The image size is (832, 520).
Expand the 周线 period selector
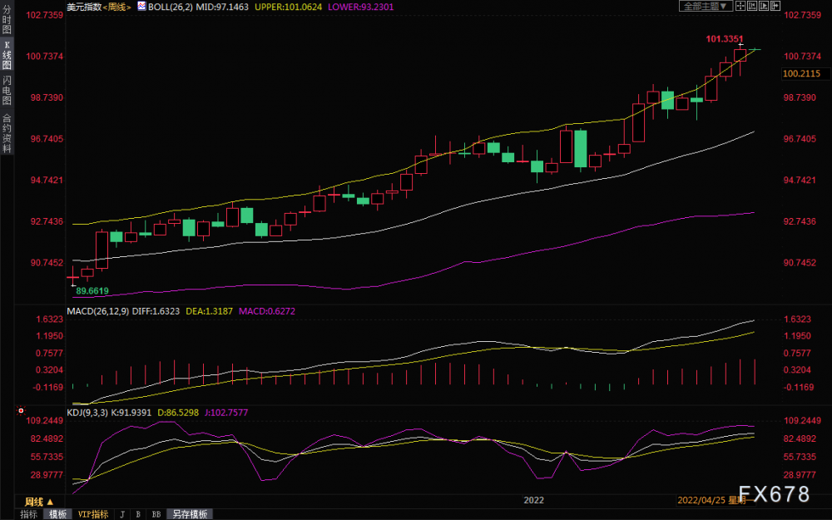coord(39,502)
